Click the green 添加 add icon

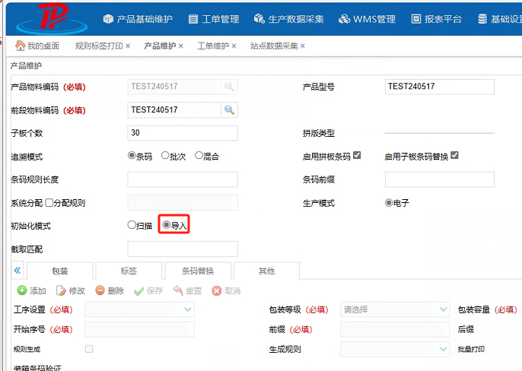[x=22, y=290]
